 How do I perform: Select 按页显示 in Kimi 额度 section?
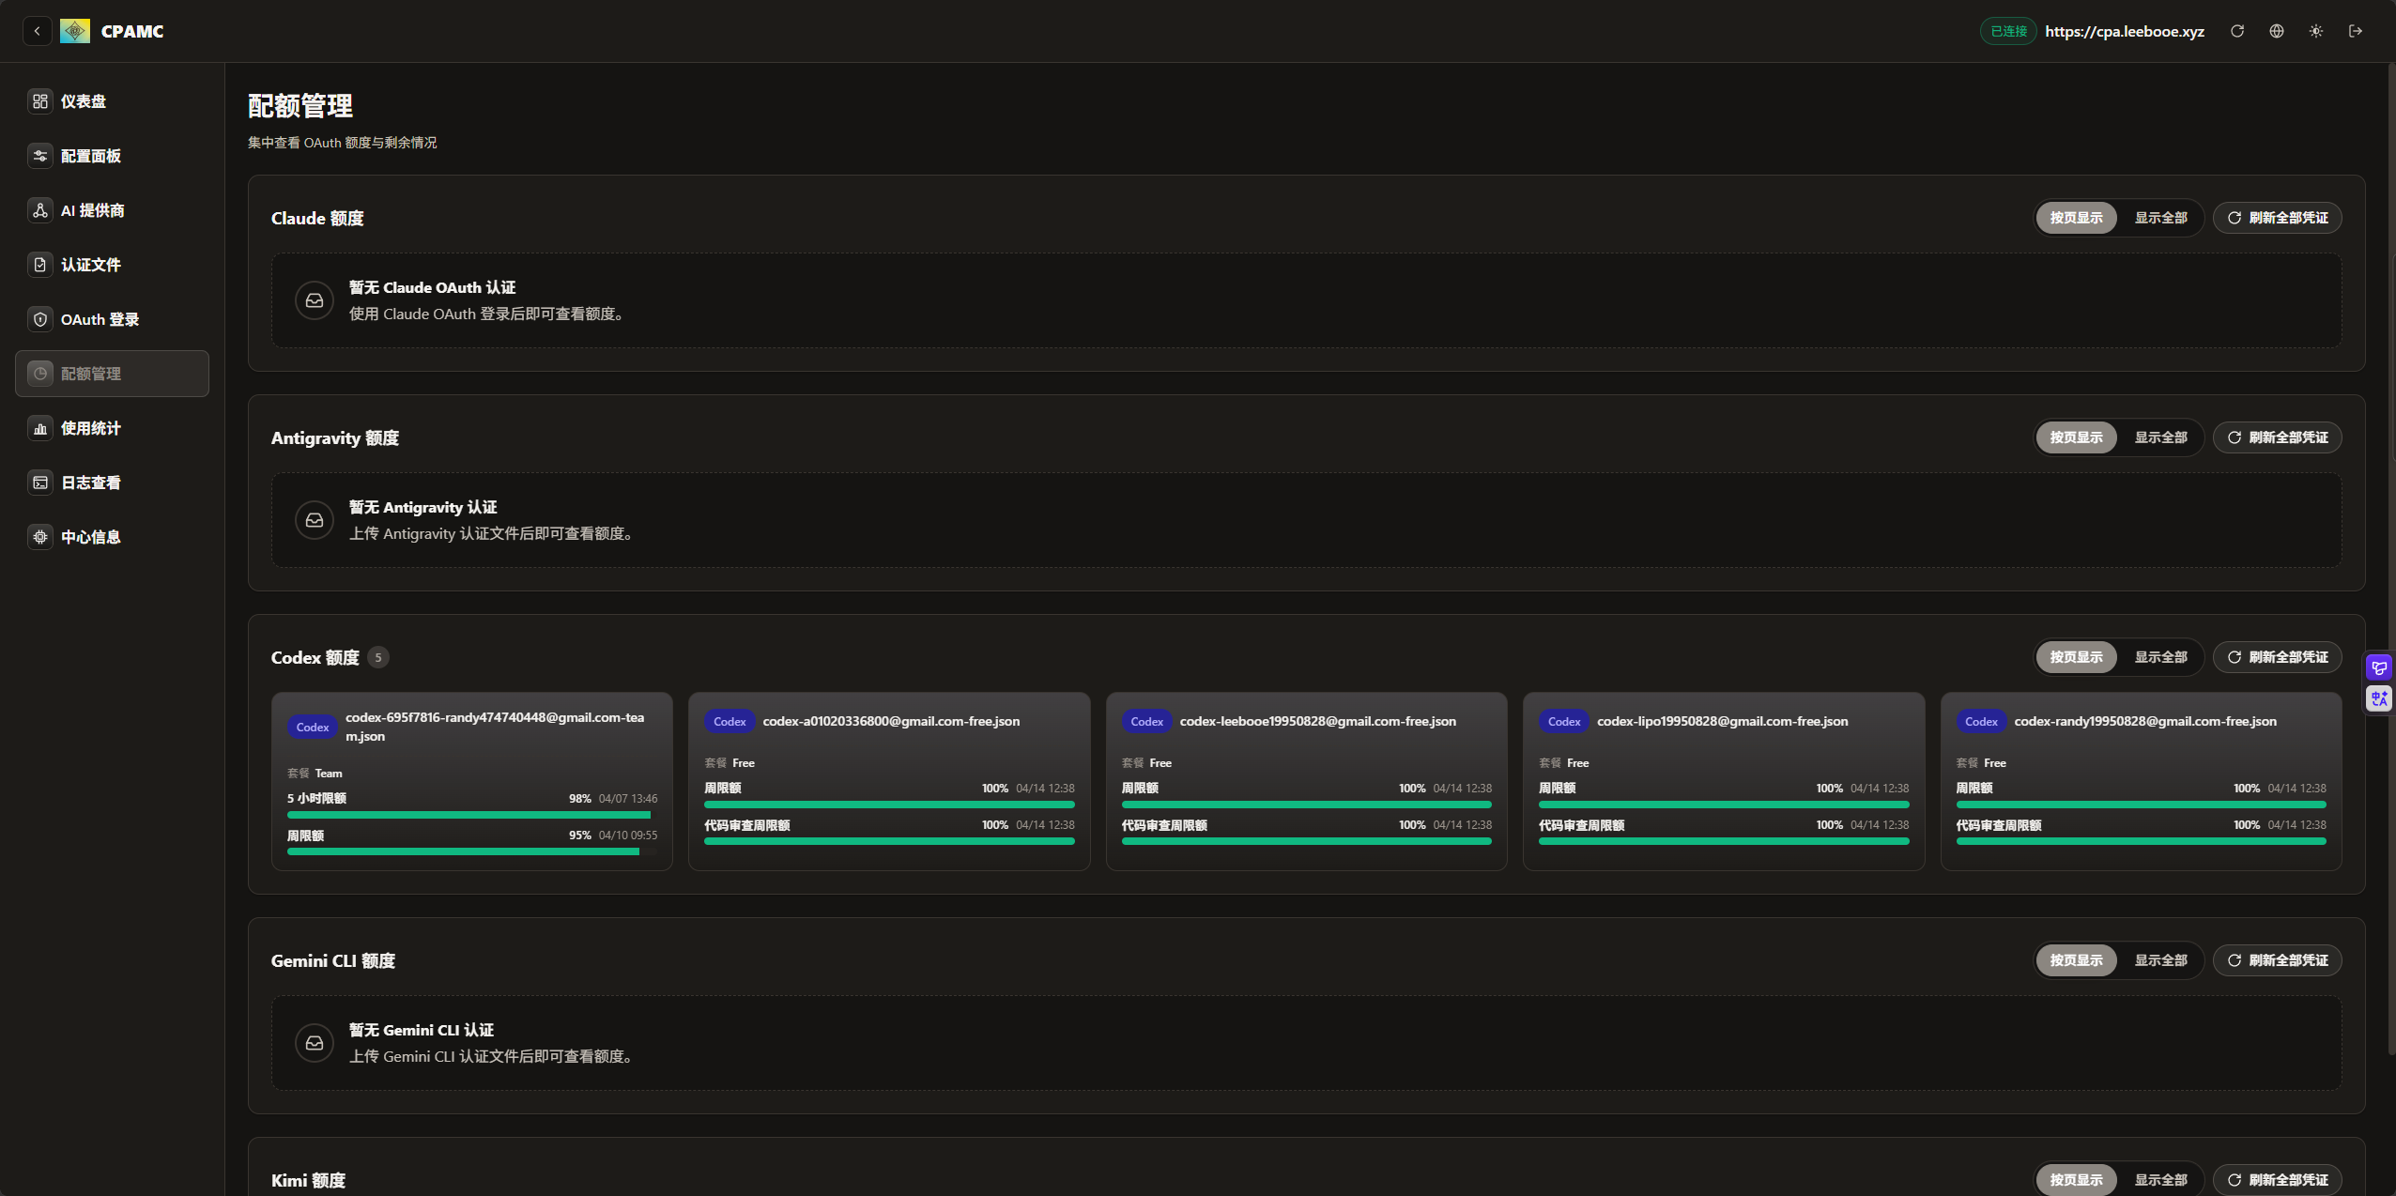pyautogui.click(x=2076, y=1180)
